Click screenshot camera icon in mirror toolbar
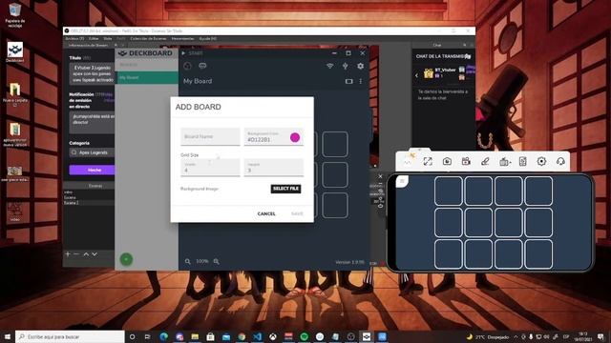 [x=447, y=161]
